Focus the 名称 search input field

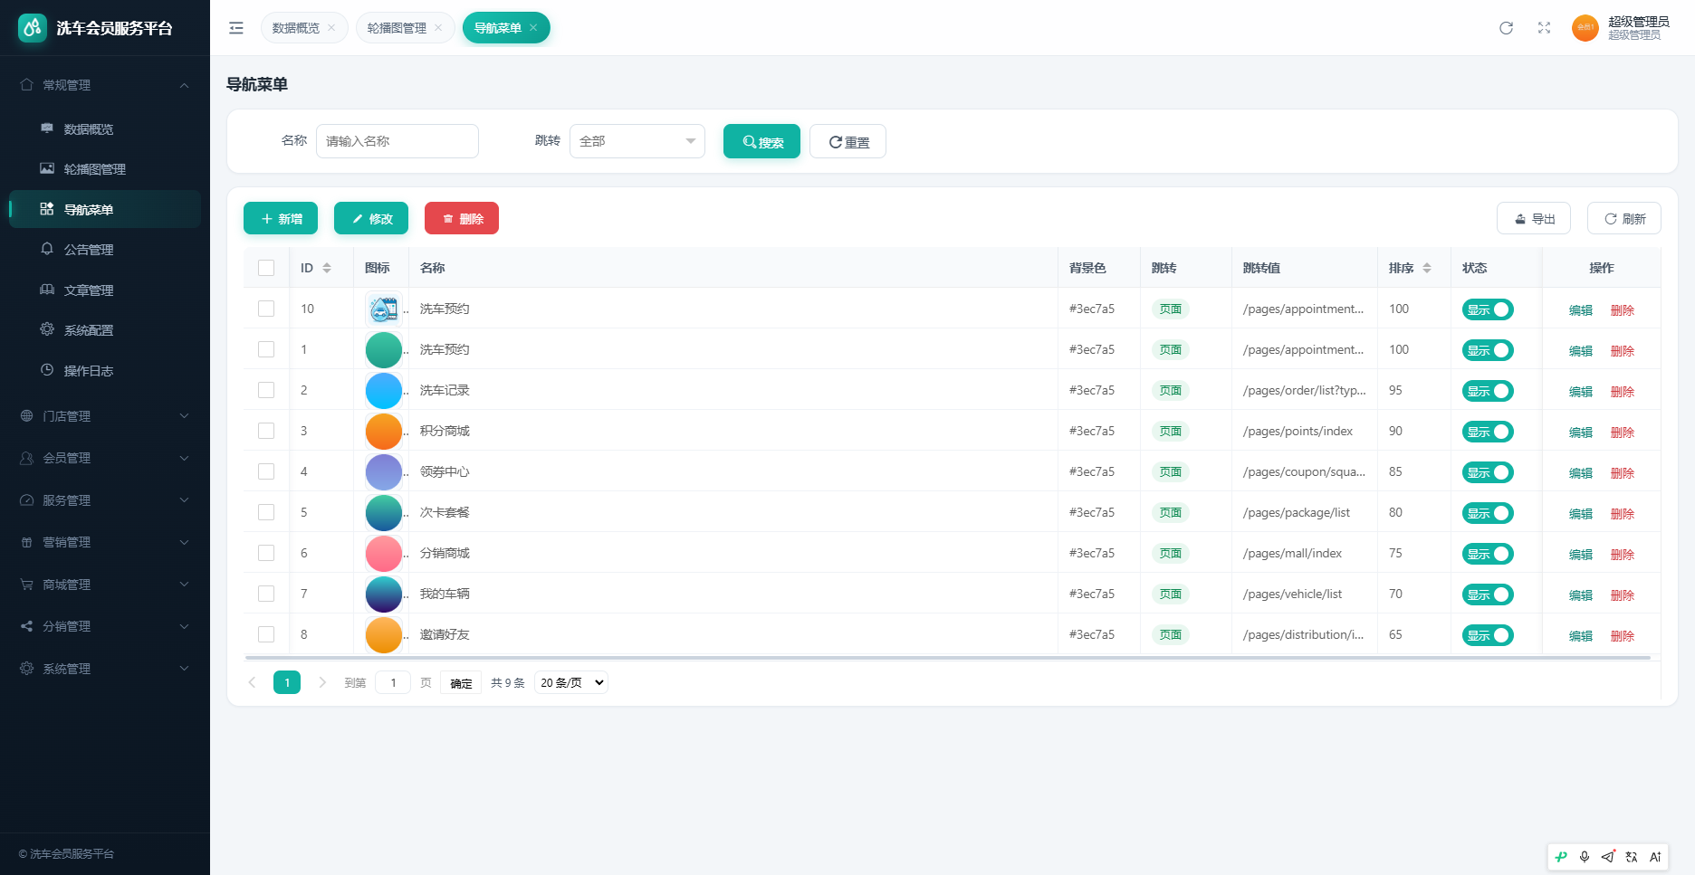pyautogui.click(x=397, y=141)
